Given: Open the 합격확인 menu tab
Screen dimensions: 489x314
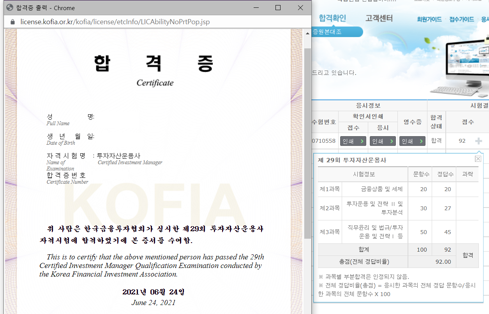Looking at the screenshot, I should coord(332,18).
